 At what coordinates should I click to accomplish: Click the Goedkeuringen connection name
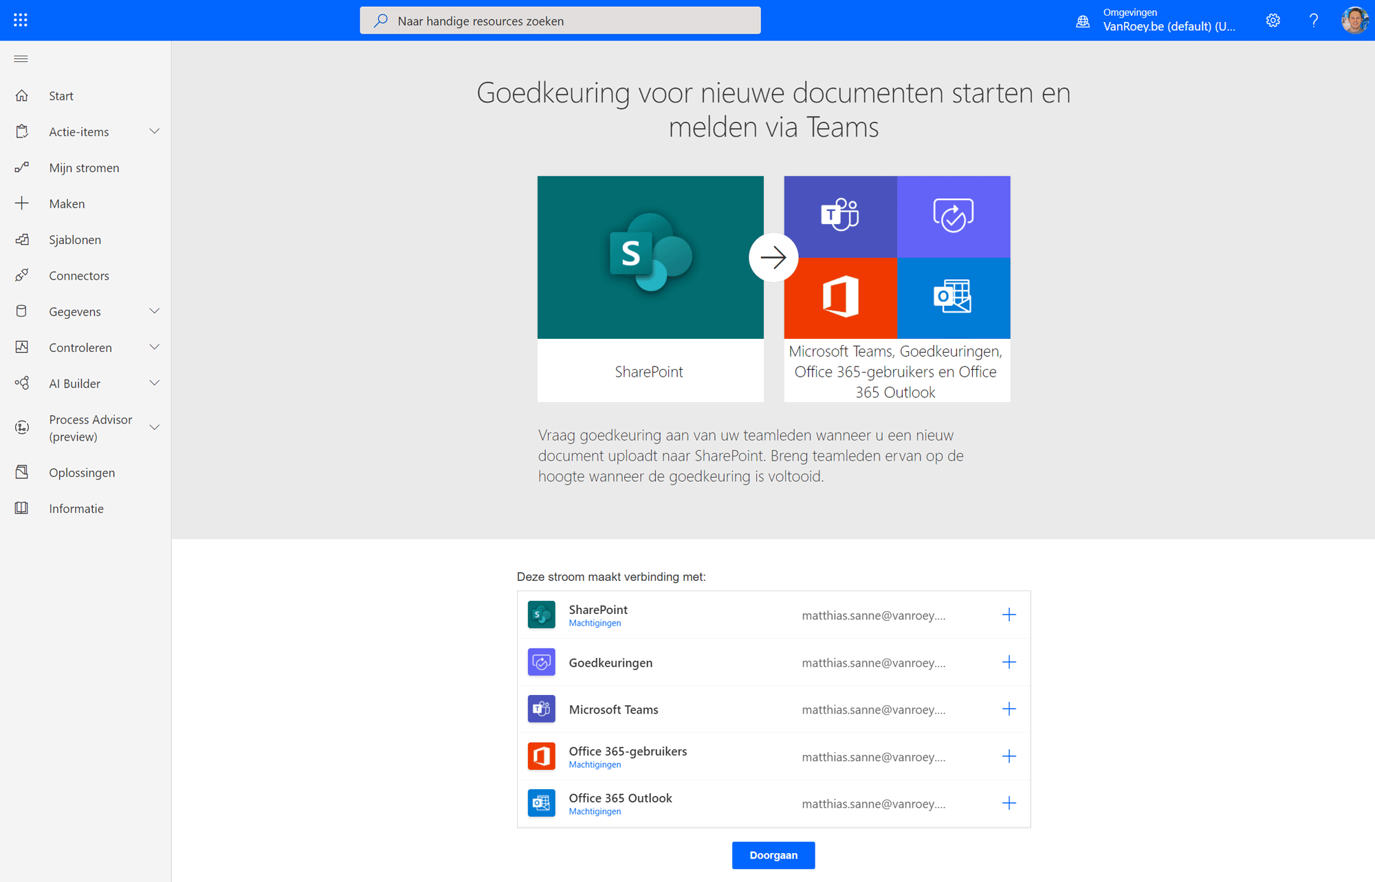610,663
